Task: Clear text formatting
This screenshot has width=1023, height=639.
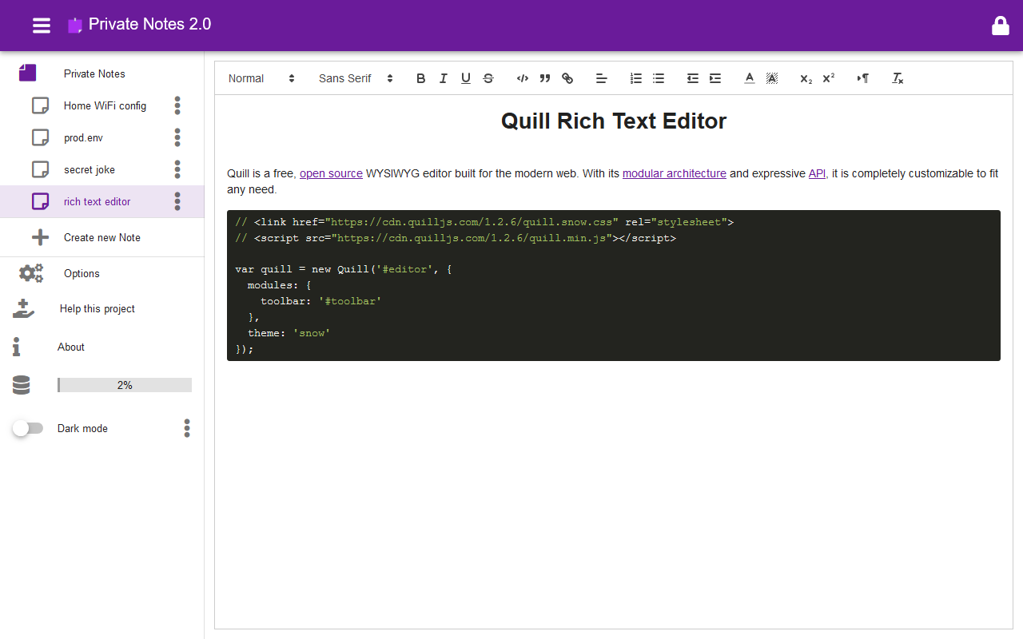Action: 898,78
